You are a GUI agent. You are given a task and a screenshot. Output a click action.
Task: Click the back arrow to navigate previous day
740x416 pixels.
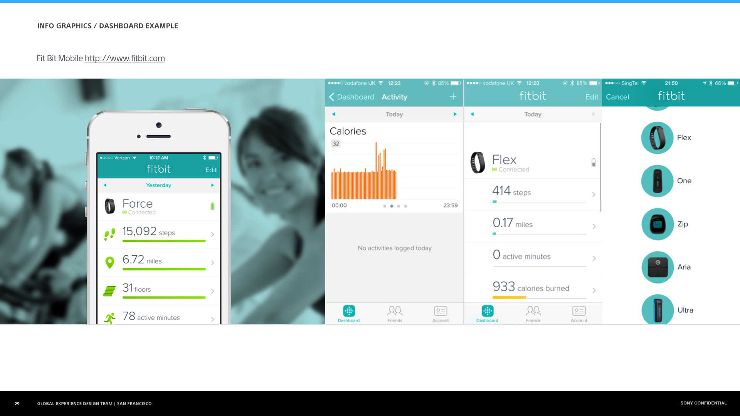(105, 185)
